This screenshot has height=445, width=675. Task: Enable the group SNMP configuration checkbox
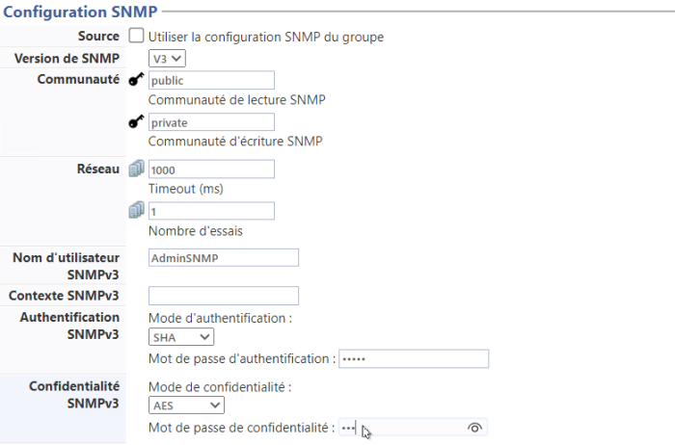pos(137,37)
